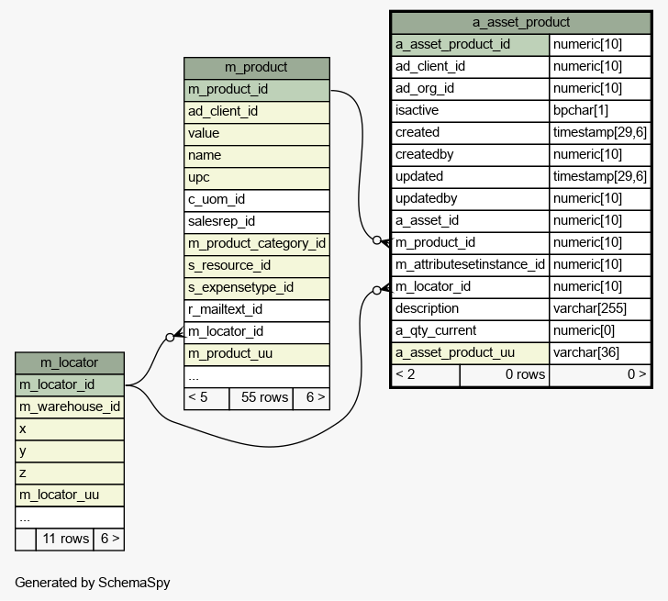Image resolution: width=668 pixels, height=601 pixels.
Task: Click '6 >' children count in m_product
Action: 311,399
